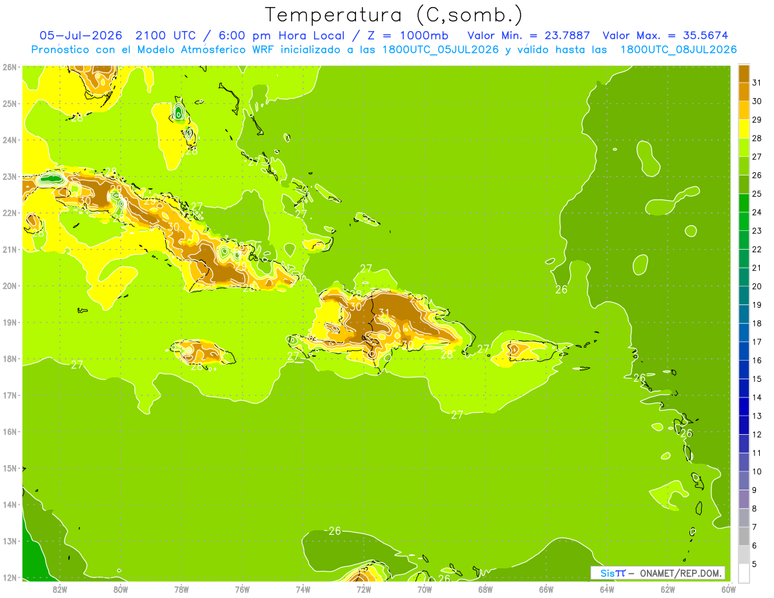Click the '26N' latitude axis label
This screenshot has height=598, width=774.
click(10, 67)
